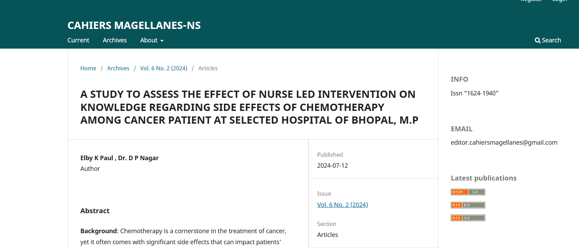Click the article title heading
The image size is (579, 248).
coord(249,107)
